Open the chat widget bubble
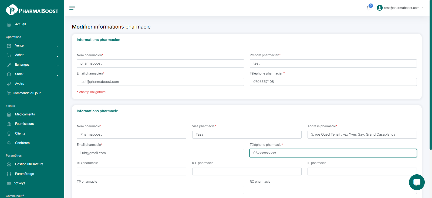This screenshot has width=432, height=198. (x=417, y=182)
